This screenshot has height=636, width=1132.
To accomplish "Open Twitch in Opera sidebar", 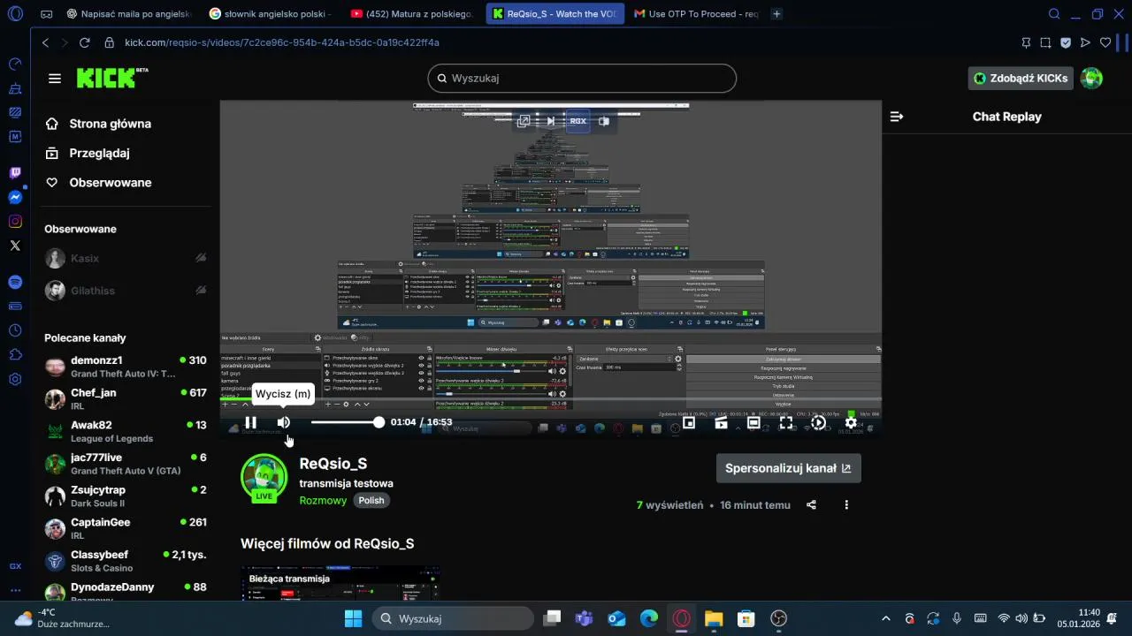I will (15, 173).
